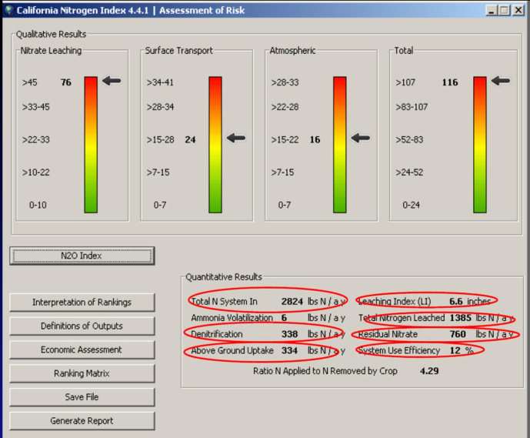The width and height of the screenshot is (530, 438).
Task: Click the Above Ground Uptake label
Action: [232, 350]
